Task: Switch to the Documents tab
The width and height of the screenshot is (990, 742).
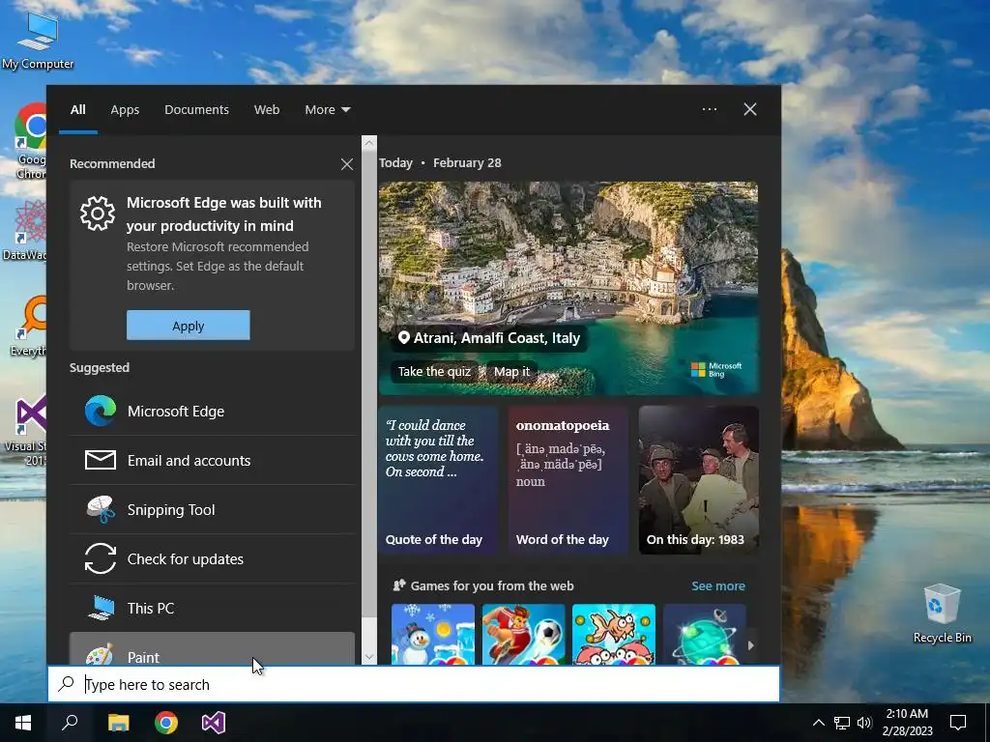Action: coord(196,110)
